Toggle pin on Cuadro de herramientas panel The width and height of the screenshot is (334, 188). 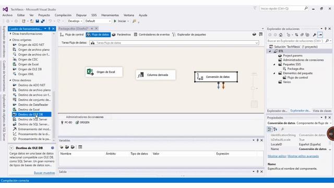[x=49, y=29]
